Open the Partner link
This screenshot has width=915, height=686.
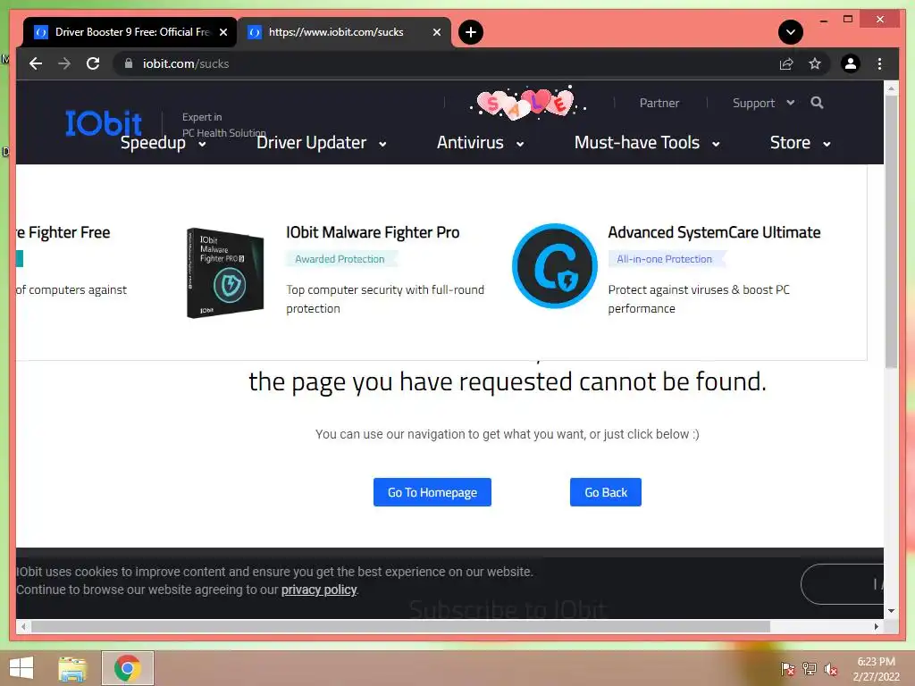click(x=659, y=104)
